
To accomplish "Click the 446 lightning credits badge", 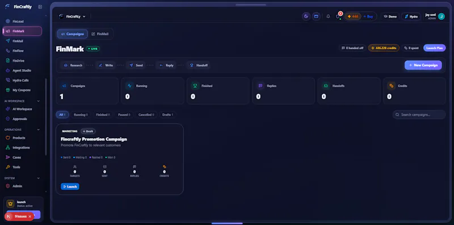I will [x=353, y=16].
